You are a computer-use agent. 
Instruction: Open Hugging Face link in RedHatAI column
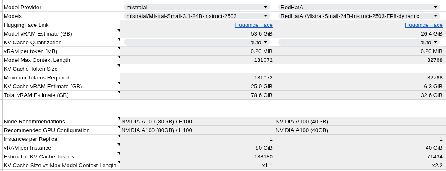pos(423,25)
